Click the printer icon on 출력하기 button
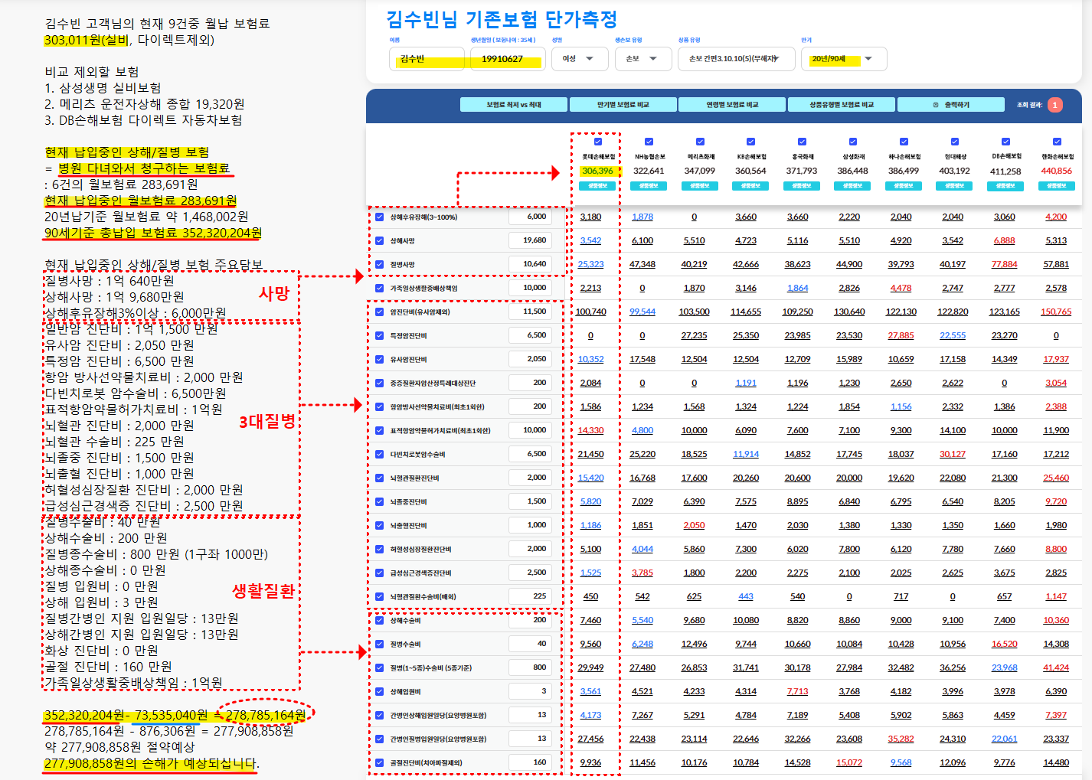1092x780 pixels. (x=936, y=104)
